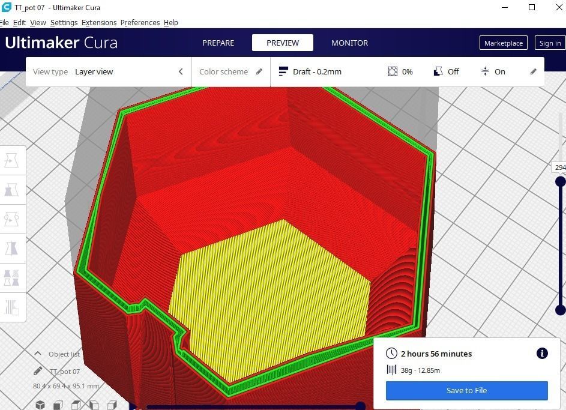This screenshot has height=410, width=566.
Task: Collapse the View type panel chevron
Action: pos(181,71)
